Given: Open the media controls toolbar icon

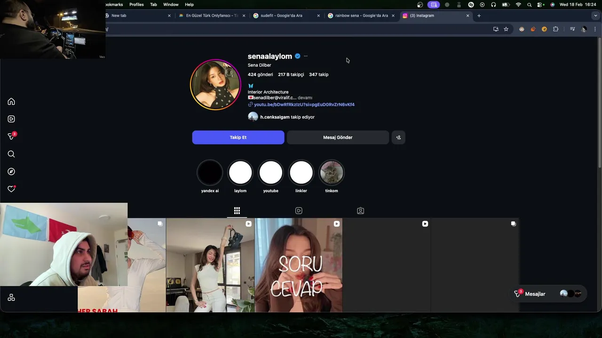Looking at the screenshot, I should 572,29.
